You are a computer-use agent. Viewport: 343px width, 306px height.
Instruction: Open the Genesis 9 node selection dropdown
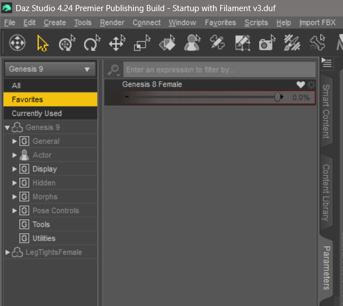coord(50,69)
